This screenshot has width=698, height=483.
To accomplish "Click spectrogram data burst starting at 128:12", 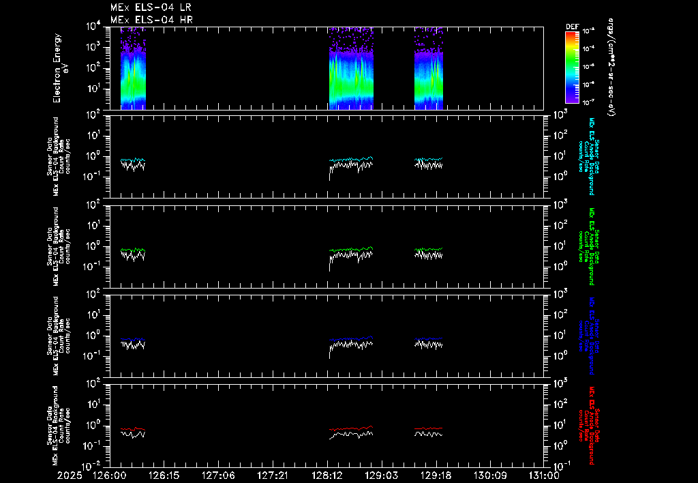I will click(351, 68).
